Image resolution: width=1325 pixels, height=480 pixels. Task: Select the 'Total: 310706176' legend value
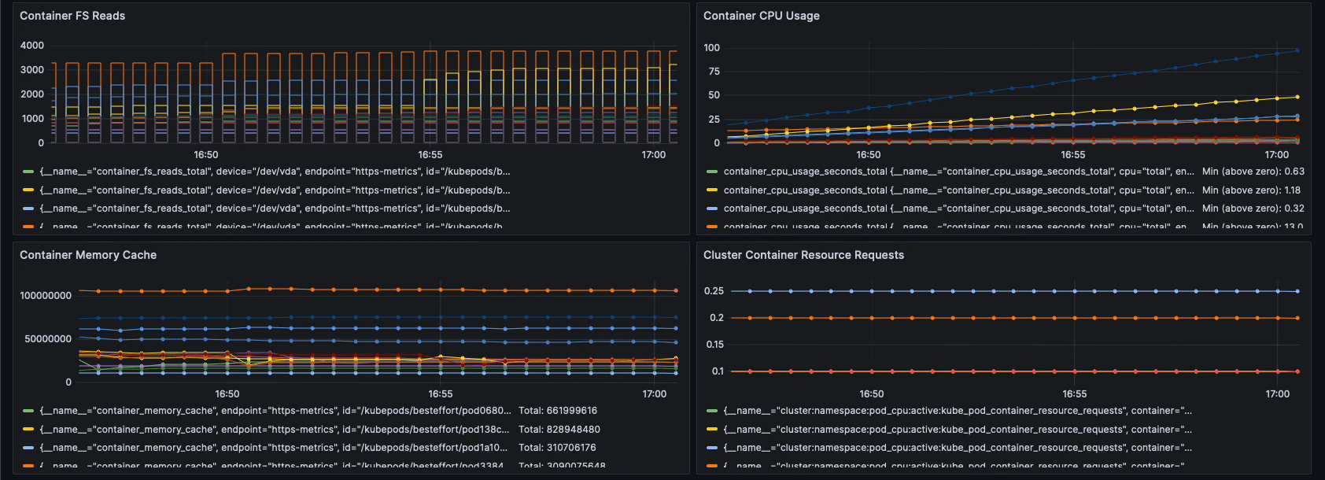pyautogui.click(x=557, y=448)
